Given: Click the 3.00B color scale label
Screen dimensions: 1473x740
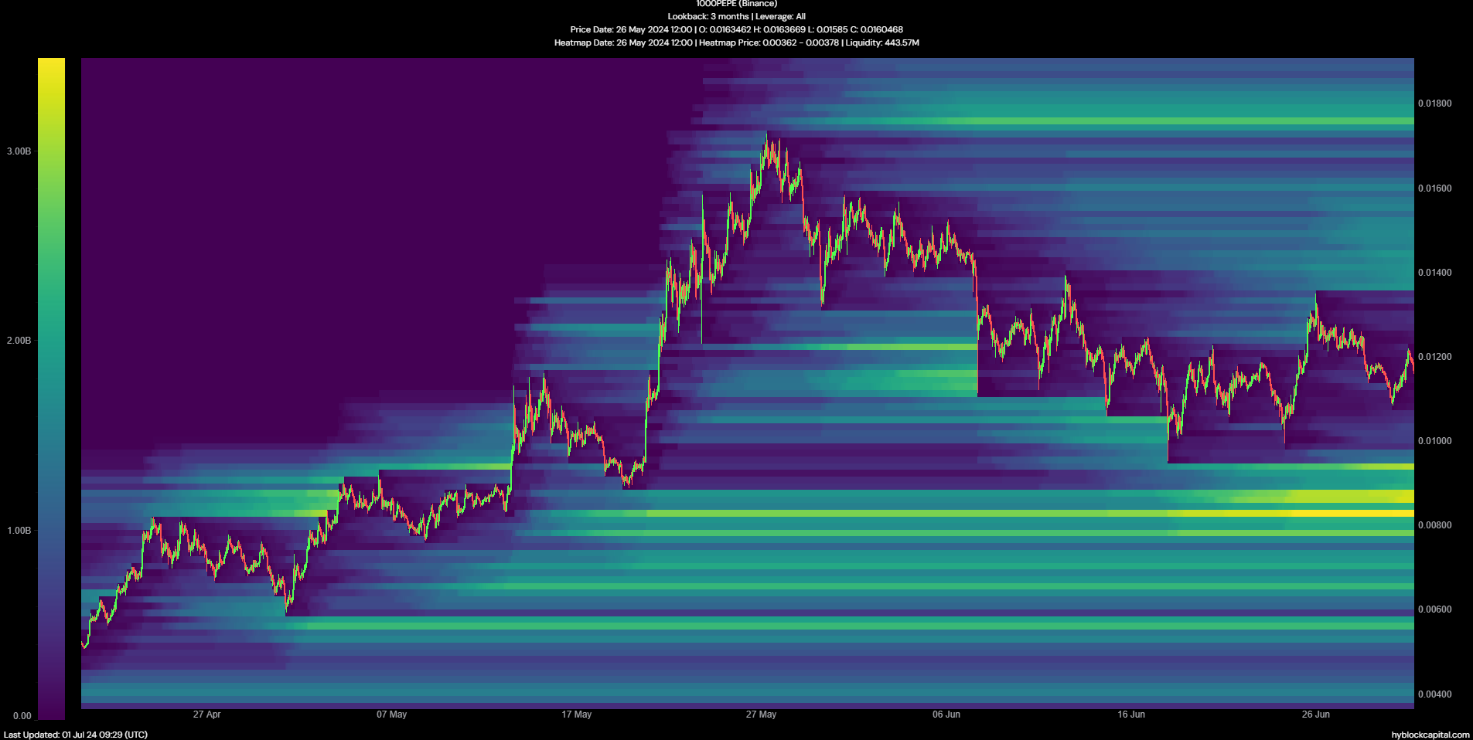Looking at the screenshot, I should click(19, 151).
